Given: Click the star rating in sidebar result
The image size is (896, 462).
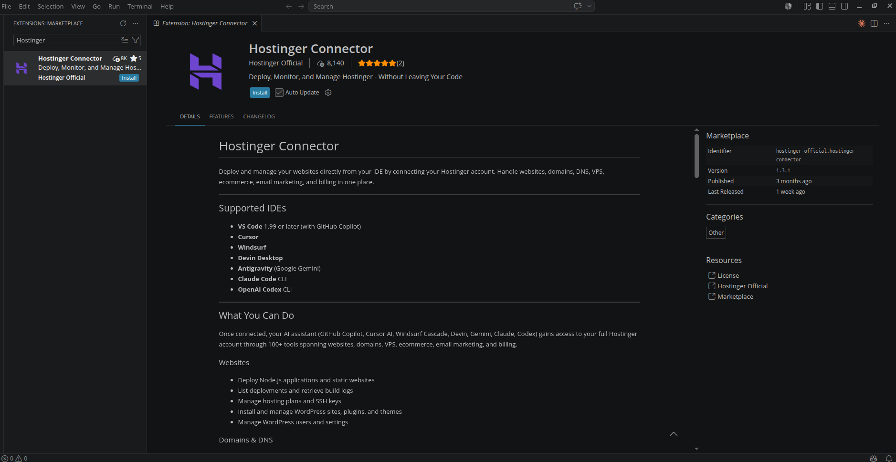Looking at the screenshot, I should pyautogui.click(x=136, y=58).
